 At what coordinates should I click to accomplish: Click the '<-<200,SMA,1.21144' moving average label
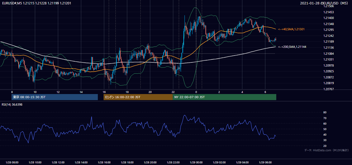point(292,47)
